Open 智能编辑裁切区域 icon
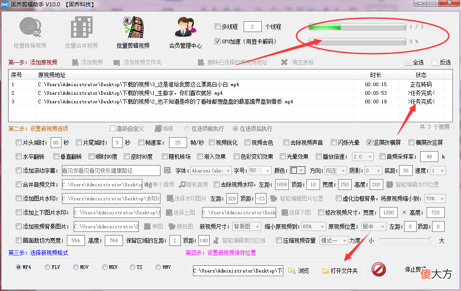This screenshot has height=291, width=461. click(x=216, y=240)
